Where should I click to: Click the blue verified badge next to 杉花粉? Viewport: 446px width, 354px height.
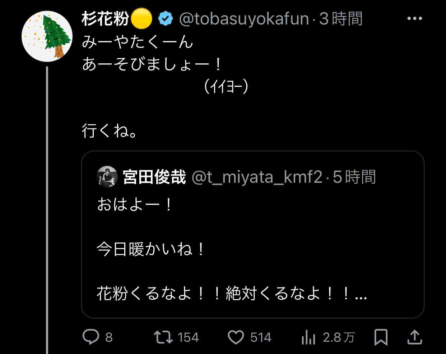click(165, 18)
